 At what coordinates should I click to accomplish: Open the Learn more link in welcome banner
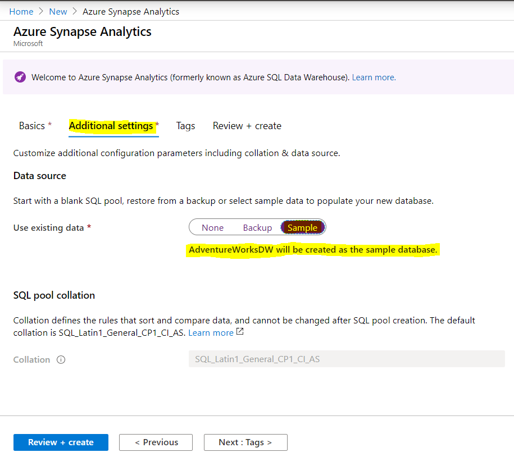[x=372, y=77]
